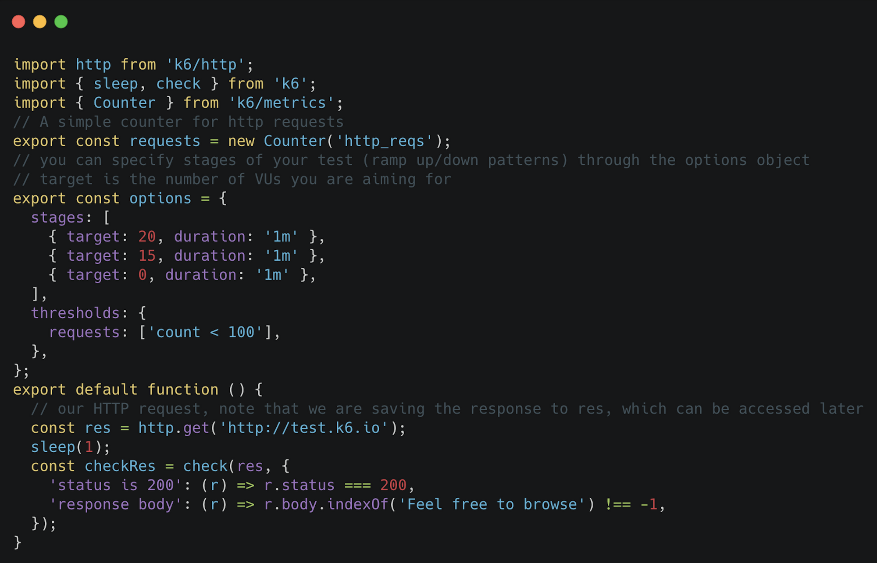Click '1m' duration on the target 15 line
The height and width of the screenshot is (563, 877).
[281, 256]
